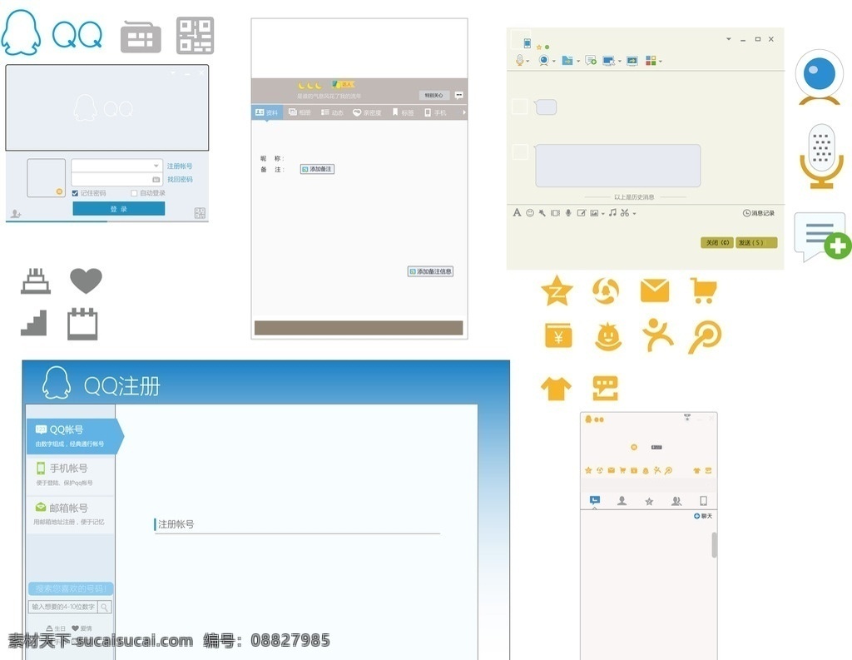Open the dropdown arrow beside image icon

[x=602, y=214]
